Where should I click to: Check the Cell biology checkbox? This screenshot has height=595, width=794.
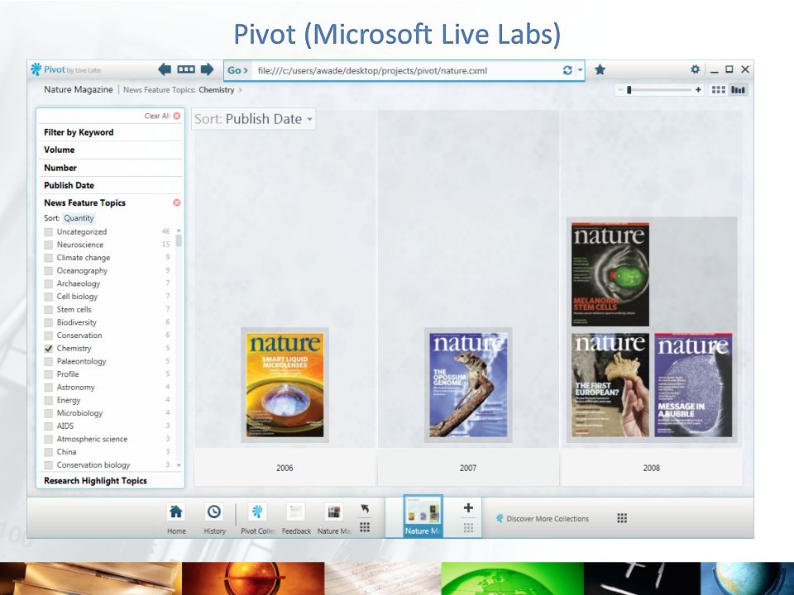point(49,297)
